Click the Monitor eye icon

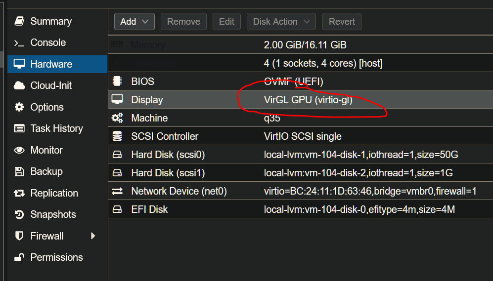(x=19, y=150)
